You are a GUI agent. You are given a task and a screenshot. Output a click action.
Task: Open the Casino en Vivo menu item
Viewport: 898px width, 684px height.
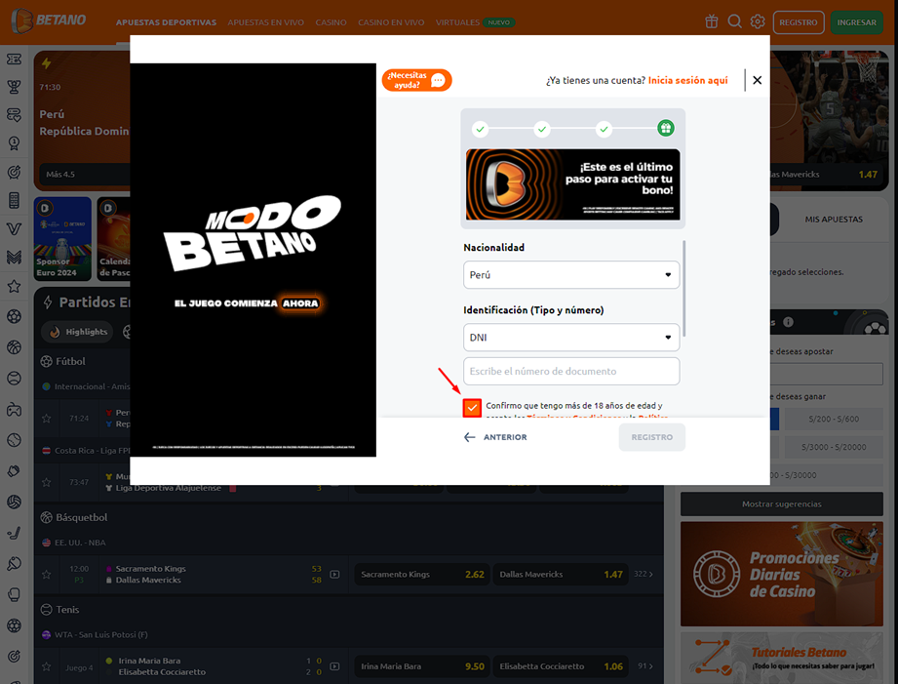[391, 21]
